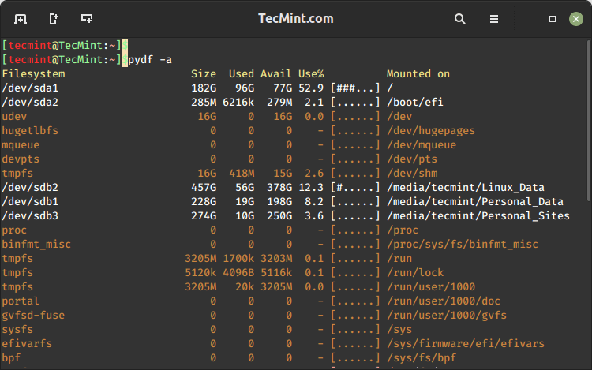The width and height of the screenshot is (592, 370).
Task: Click the TecMint.com window title
Action: 295,18
